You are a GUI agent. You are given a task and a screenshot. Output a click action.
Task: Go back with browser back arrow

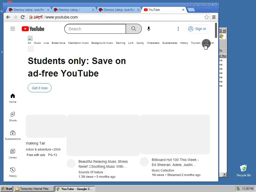click(x=8, y=17)
